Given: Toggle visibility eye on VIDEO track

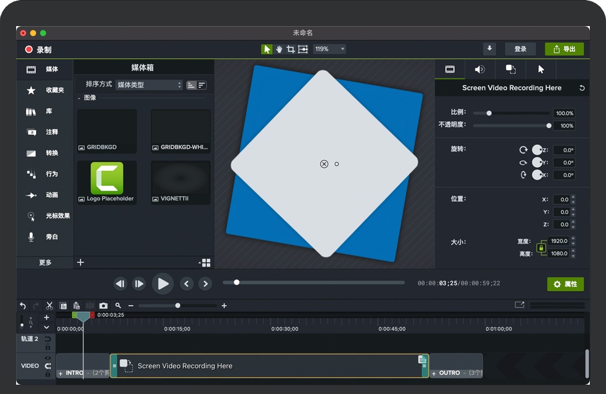Looking at the screenshot, I should point(48,359).
